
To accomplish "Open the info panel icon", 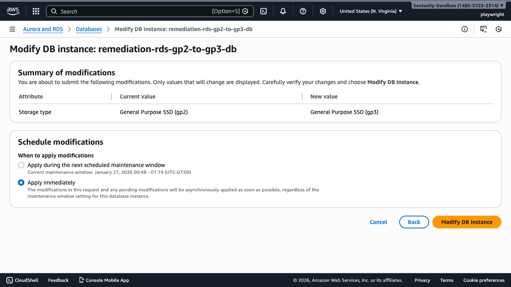I will [x=465, y=29].
